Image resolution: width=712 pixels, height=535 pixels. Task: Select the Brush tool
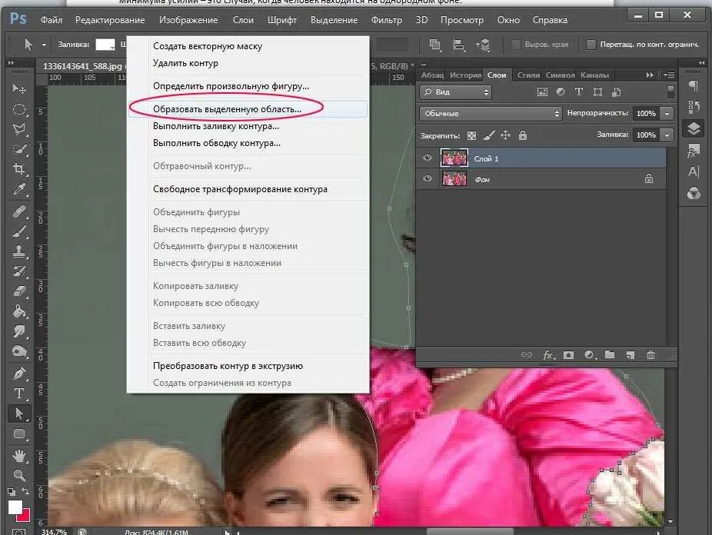[19, 232]
